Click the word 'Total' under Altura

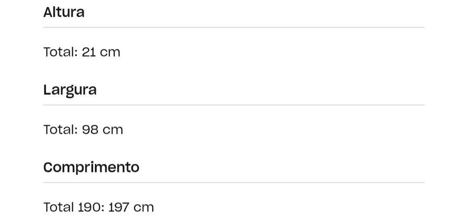(60, 52)
